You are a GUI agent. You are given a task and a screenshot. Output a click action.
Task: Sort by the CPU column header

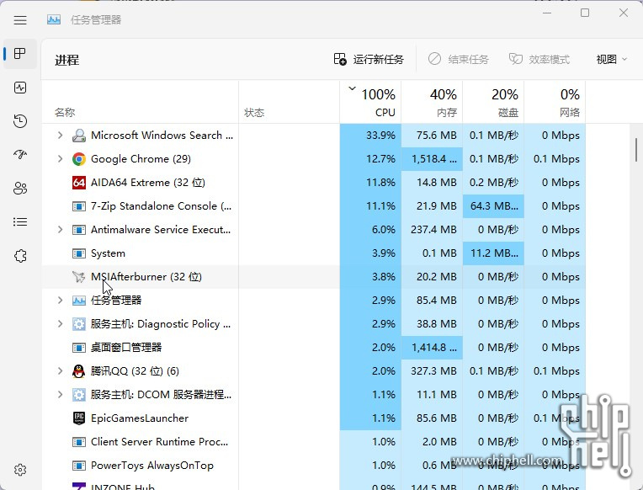pyautogui.click(x=370, y=102)
